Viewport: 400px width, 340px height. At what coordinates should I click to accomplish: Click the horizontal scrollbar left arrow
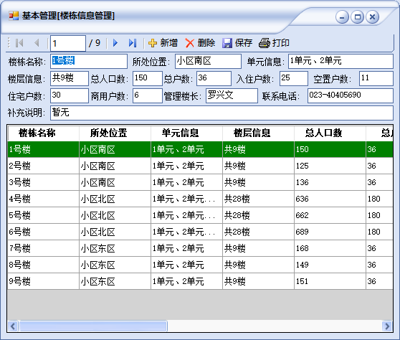pyautogui.click(x=13, y=326)
